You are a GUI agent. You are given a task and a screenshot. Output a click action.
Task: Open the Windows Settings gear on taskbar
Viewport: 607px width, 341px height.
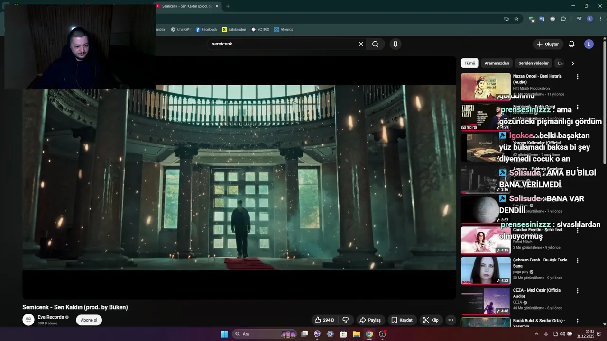click(331, 334)
